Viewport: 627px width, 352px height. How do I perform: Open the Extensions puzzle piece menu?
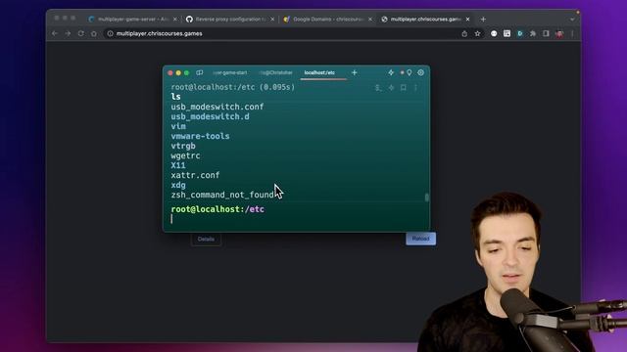coord(533,34)
